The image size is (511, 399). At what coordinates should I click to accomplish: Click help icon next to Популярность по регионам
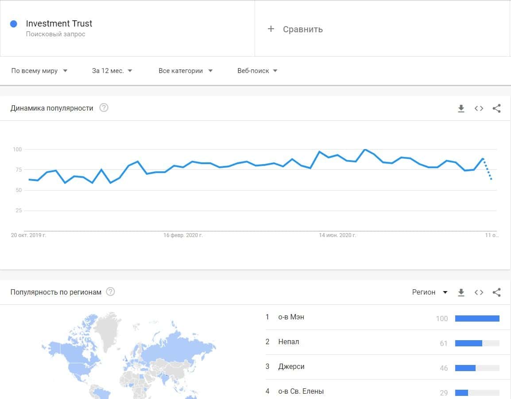(x=111, y=292)
